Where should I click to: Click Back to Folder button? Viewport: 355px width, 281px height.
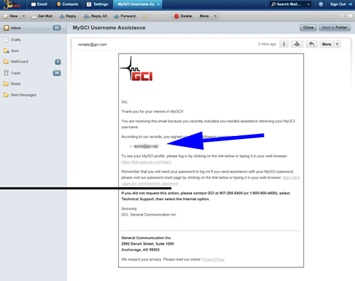coord(335,28)
